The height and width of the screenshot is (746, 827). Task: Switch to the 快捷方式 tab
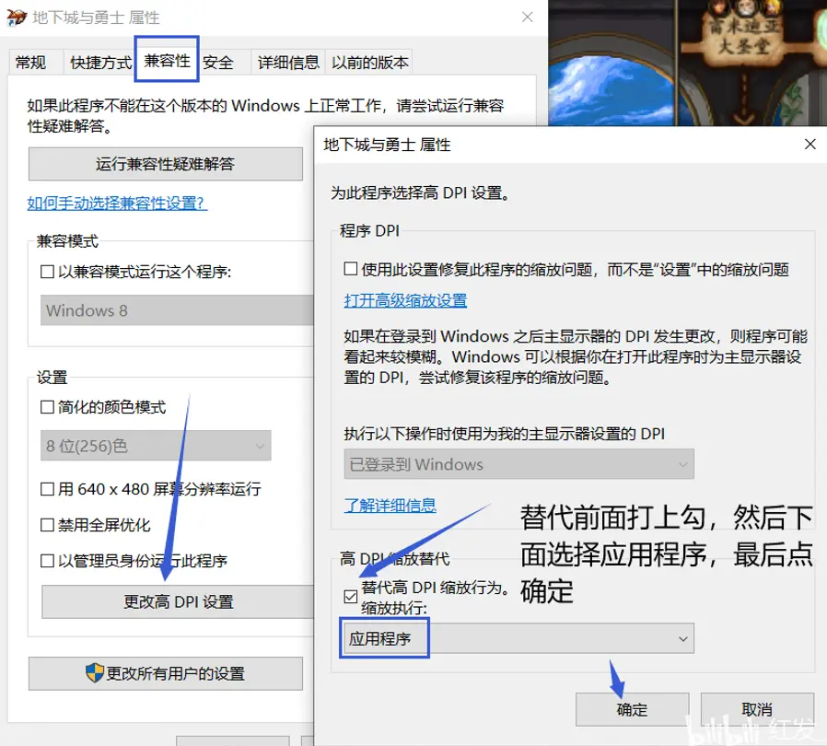pos(100,63)
